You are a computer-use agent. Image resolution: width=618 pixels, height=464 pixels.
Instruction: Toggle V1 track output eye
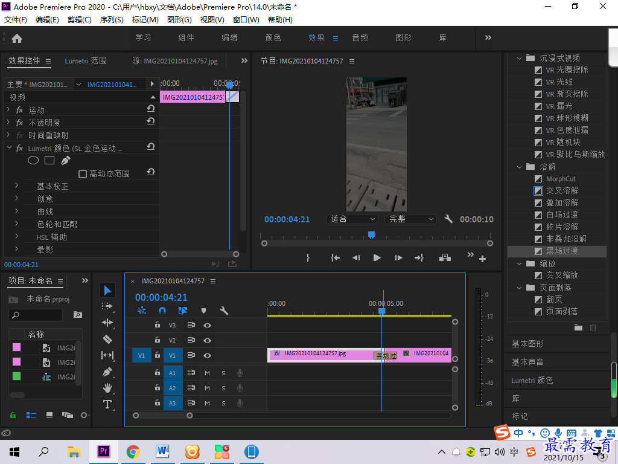(x=208, y=355)
